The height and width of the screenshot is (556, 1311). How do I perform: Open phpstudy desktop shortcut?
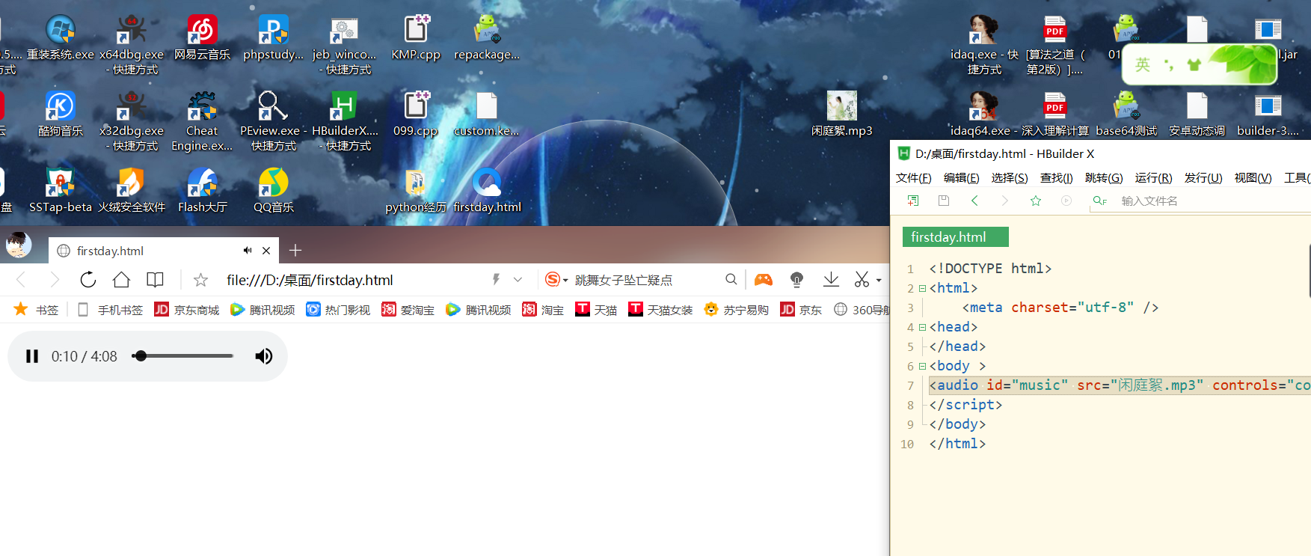pos(274,38)
